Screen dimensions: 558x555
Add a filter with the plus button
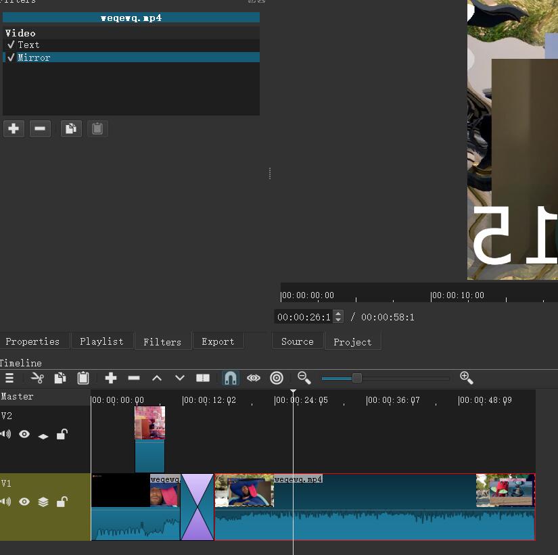click(14, 128)
